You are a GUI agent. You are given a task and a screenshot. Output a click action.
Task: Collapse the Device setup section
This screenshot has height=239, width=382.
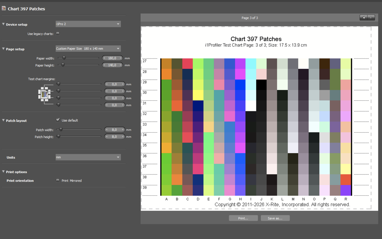tap(3, 24)
